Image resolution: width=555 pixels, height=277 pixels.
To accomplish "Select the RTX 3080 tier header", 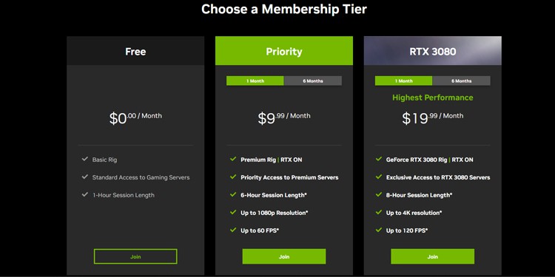I will coord(433,51).
